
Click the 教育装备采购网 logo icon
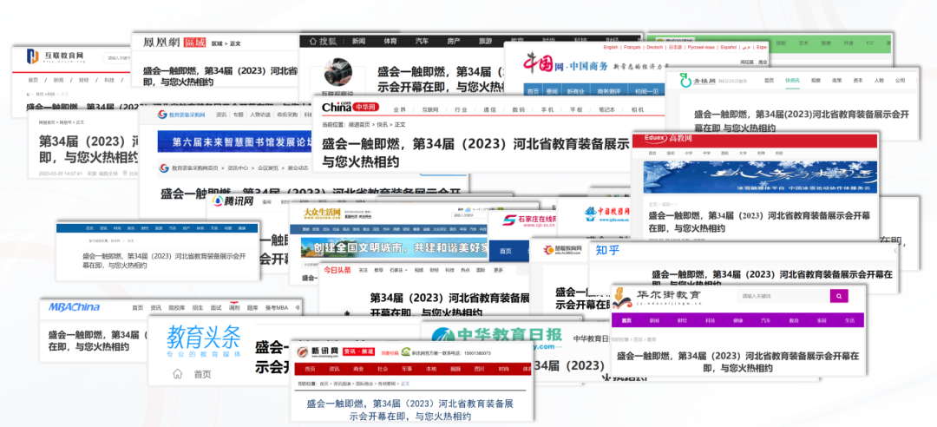(x=162, y=115)
